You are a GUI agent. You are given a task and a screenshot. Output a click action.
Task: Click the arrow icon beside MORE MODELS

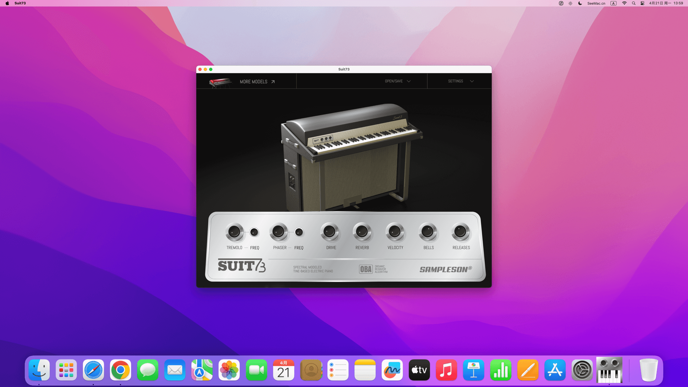click(273, 82)
